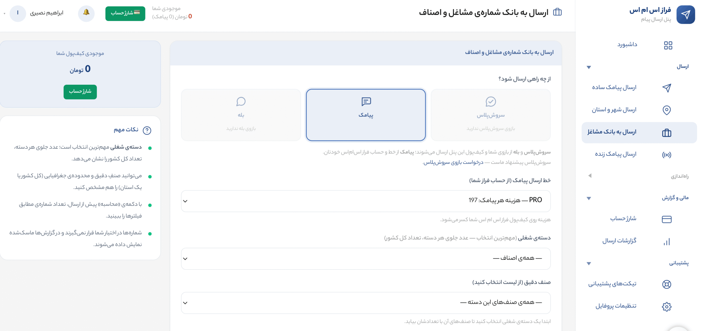Open تنظیمات پروفایل menu item

pyautogui.click(x=616, y=306)
